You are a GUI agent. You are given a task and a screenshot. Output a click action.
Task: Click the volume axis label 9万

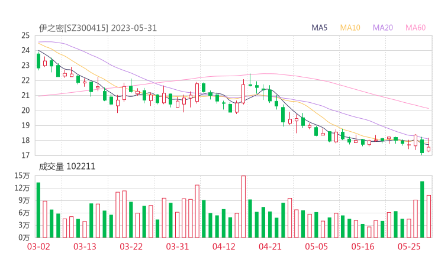click(x=24, y=200)
